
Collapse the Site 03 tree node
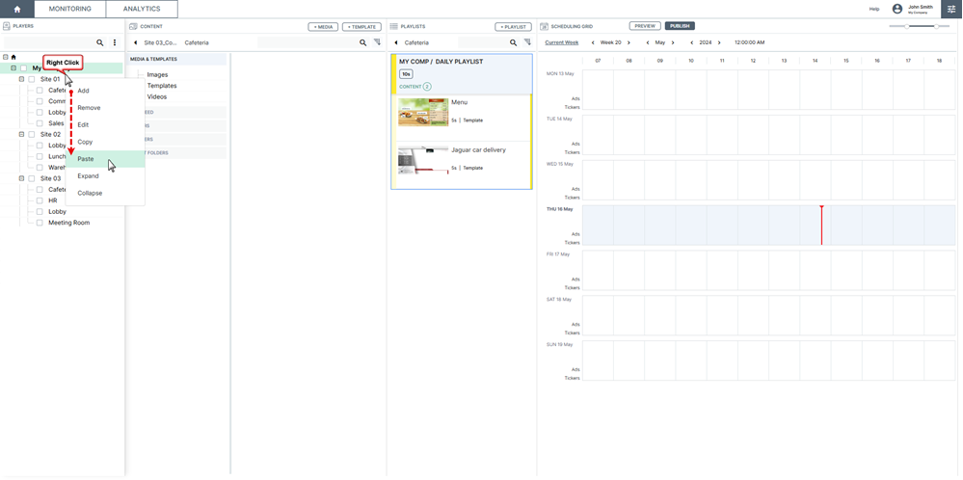(21, 178)
